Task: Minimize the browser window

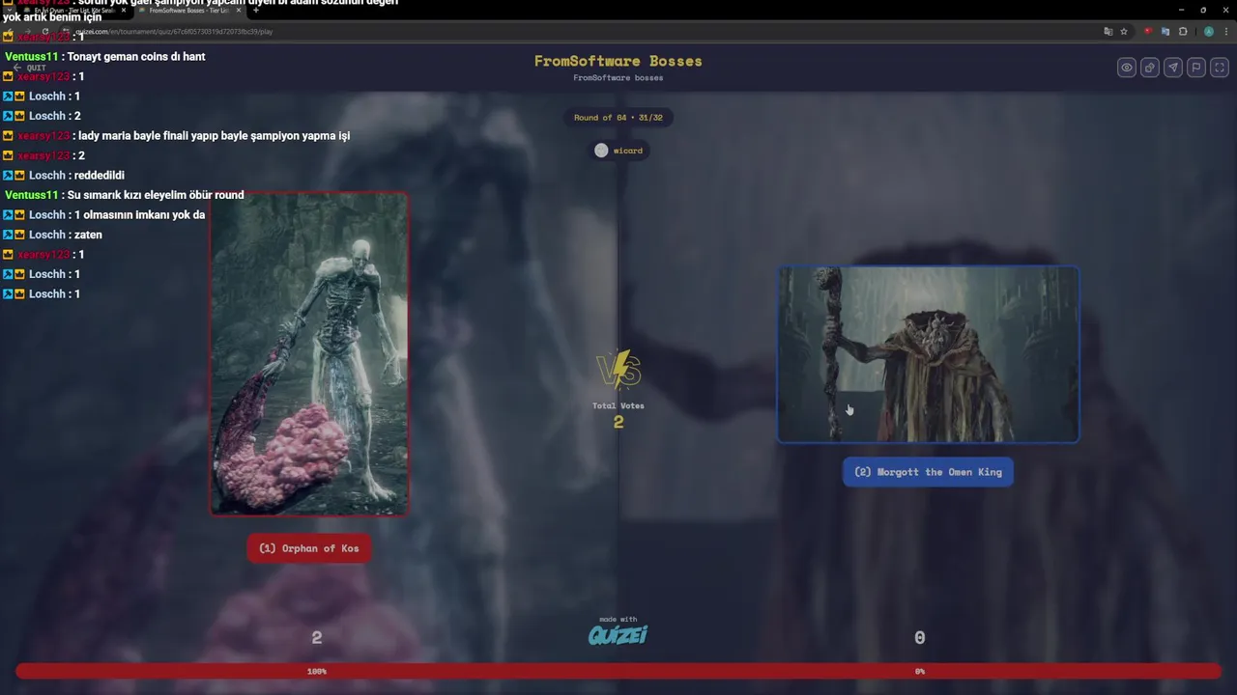Action: pyautogui.click(x=1181, y=10)
